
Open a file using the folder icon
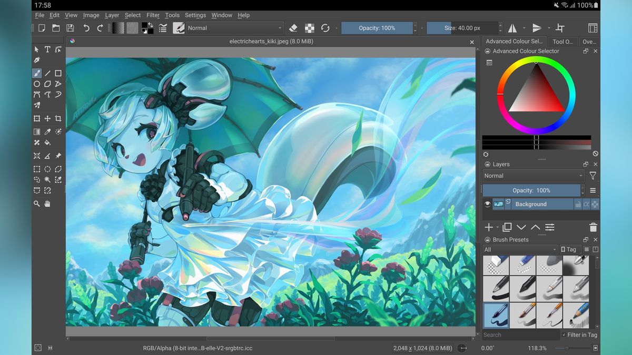[56, 28]
